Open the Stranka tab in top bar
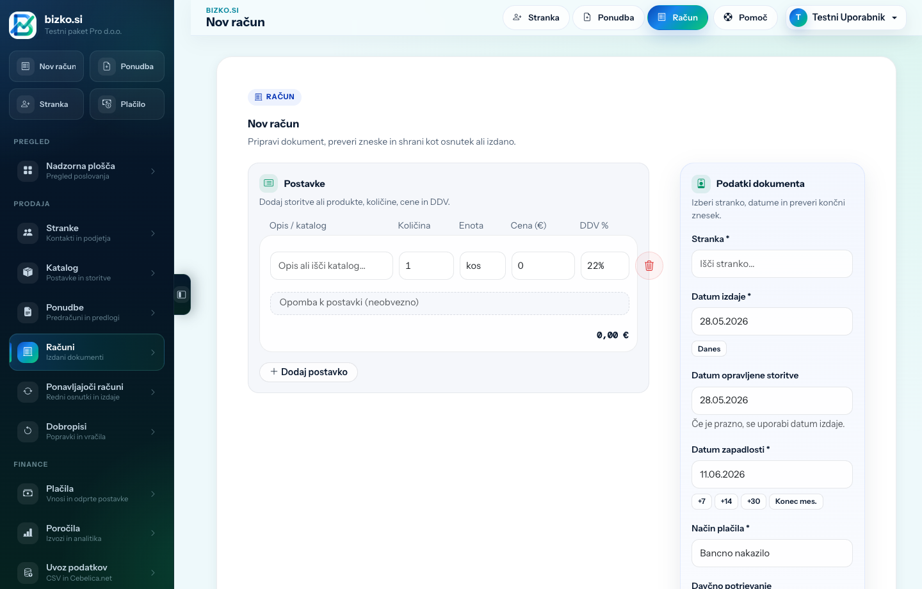Image resolution: width=922 pixels, height=589 pixels. pyautogui.click(x=536, y=17)
